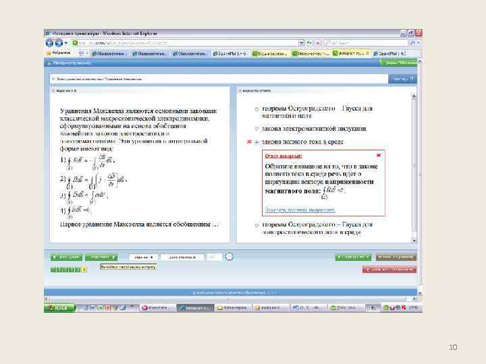Activate the Интернет-тренажёры taskbar window button
Image resolution: width=486 pixels, height=364 pixels.
pyautogui.click(x=195, y=307)
